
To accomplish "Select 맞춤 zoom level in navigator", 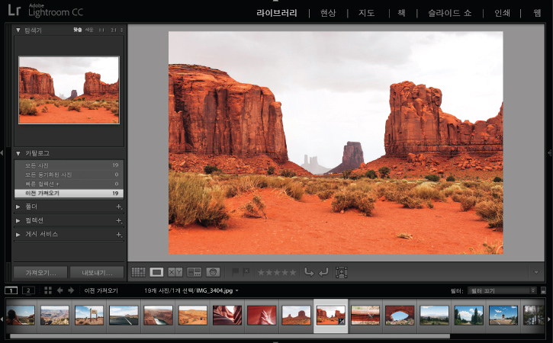I will pos(78,30).
